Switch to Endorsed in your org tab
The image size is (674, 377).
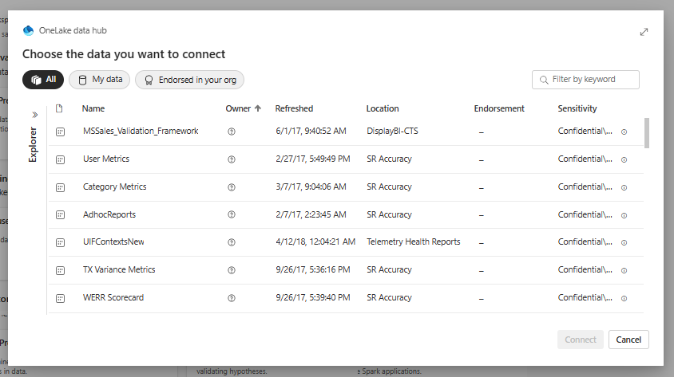(x=189, y=80)
